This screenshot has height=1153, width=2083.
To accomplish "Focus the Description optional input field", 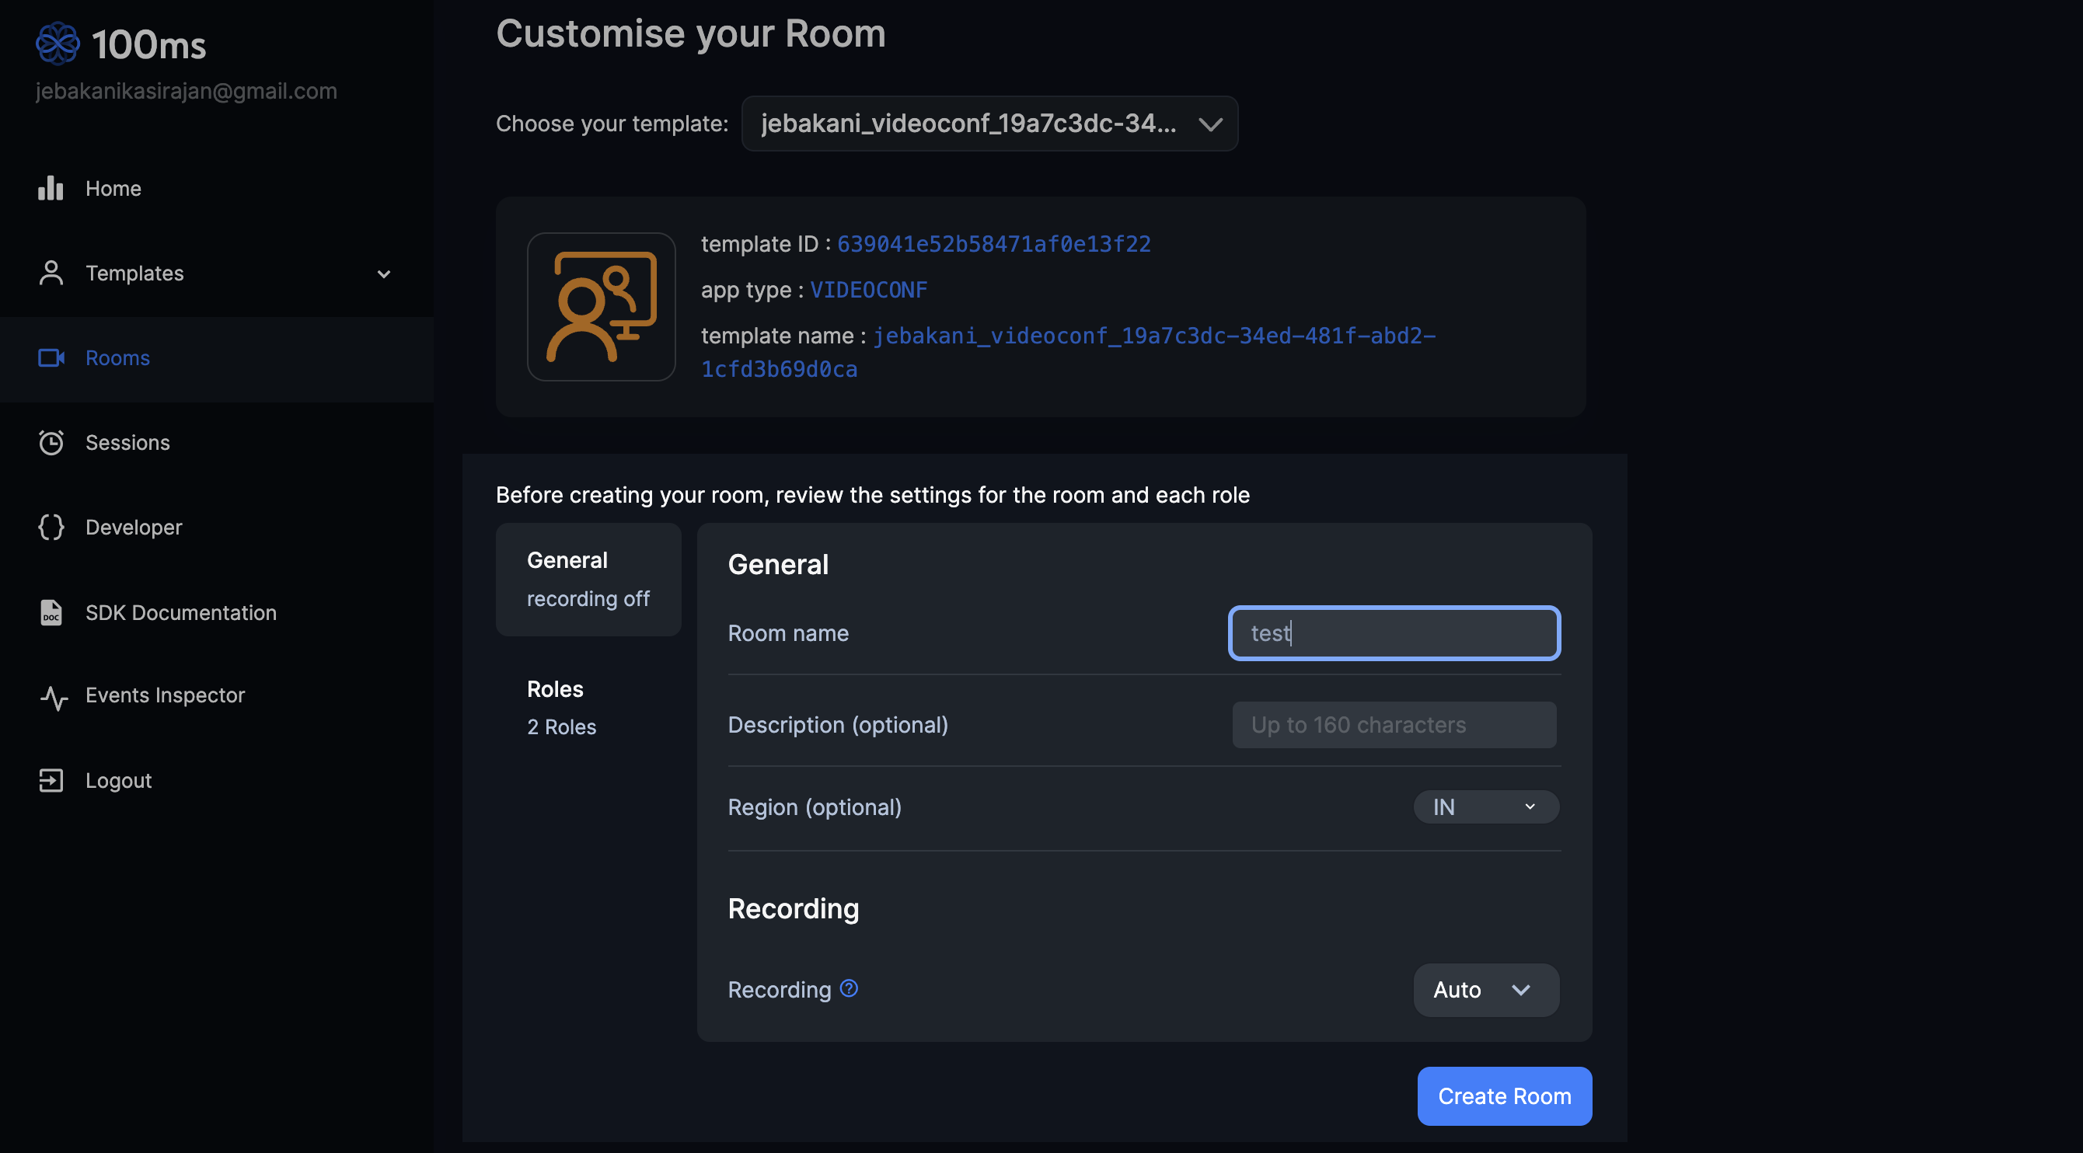I will pos(1394,725).
